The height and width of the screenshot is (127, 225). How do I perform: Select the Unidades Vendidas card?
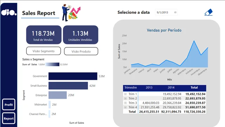point(81,35)
